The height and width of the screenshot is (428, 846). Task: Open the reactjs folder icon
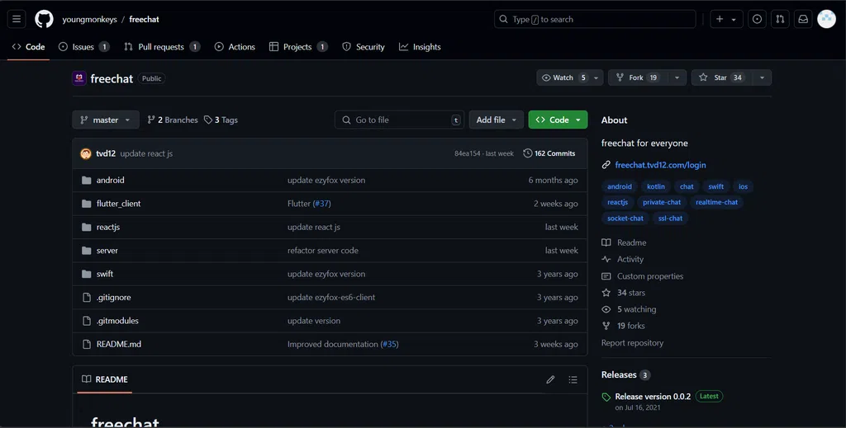pos(86,227)
